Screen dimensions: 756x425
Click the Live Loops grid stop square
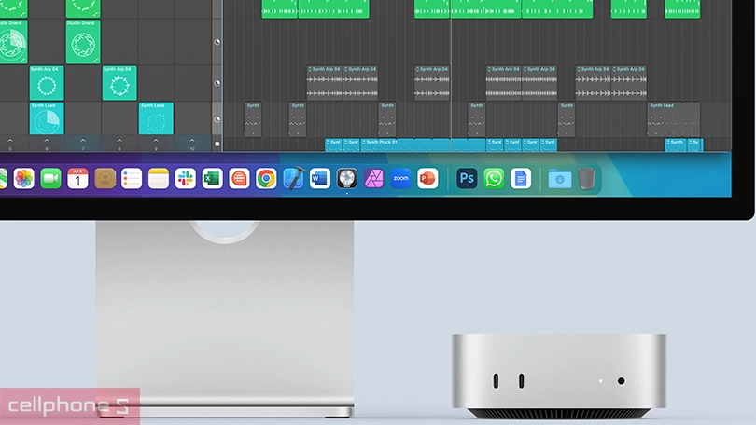[217, 144]
